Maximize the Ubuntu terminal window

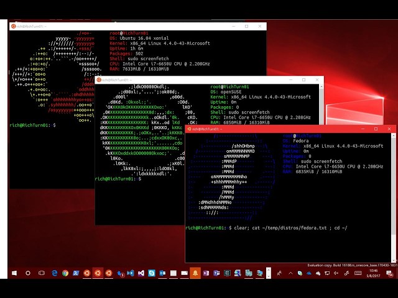[x=246, y=26]
